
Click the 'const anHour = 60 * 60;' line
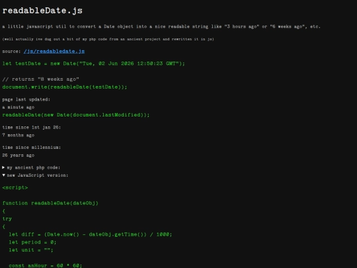[46, 265]
